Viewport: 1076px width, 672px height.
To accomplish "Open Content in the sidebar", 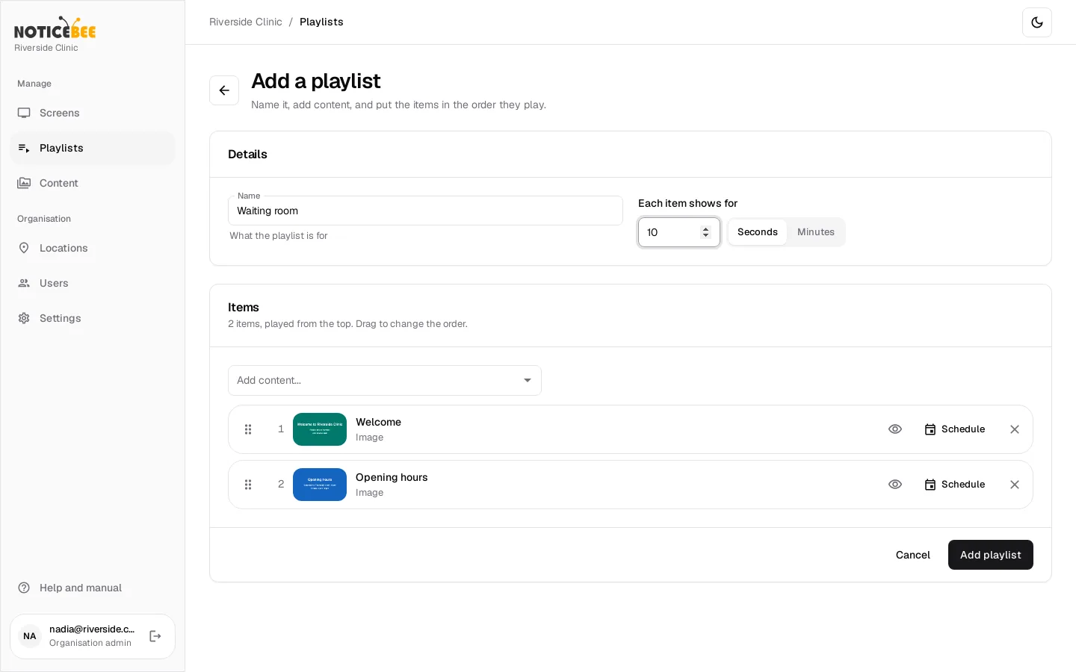I will coord(93,183).
